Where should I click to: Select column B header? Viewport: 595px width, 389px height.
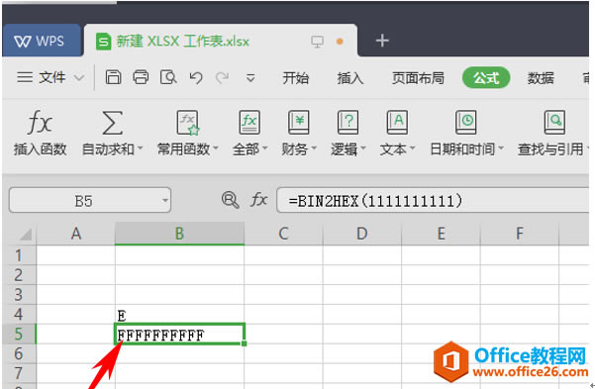click(179, 234)
